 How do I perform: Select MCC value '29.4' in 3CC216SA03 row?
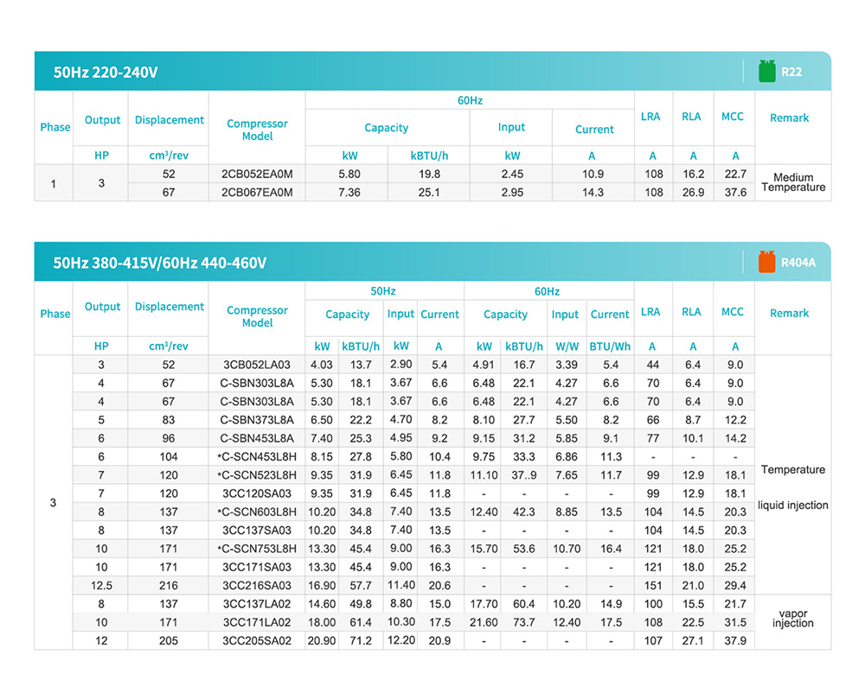[735, 586]
